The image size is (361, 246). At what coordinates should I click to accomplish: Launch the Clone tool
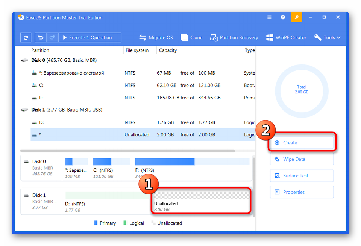[x=192, y=38]
